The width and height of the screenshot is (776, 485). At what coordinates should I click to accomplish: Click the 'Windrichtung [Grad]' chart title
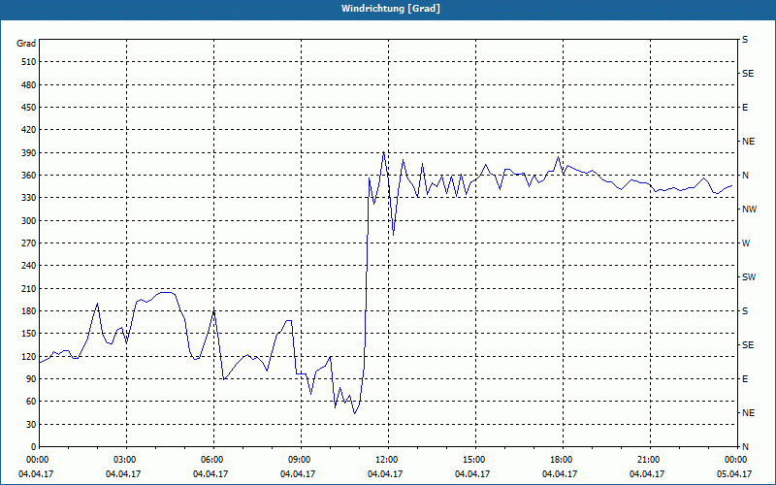point(391,9)
